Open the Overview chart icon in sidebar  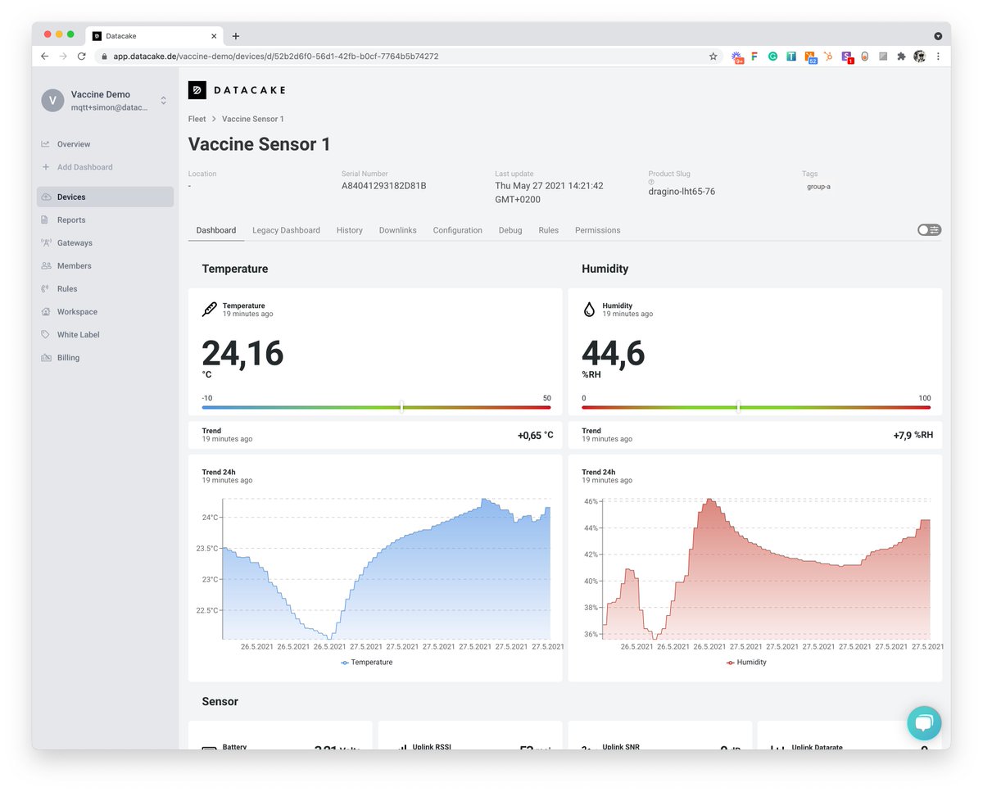46,144
